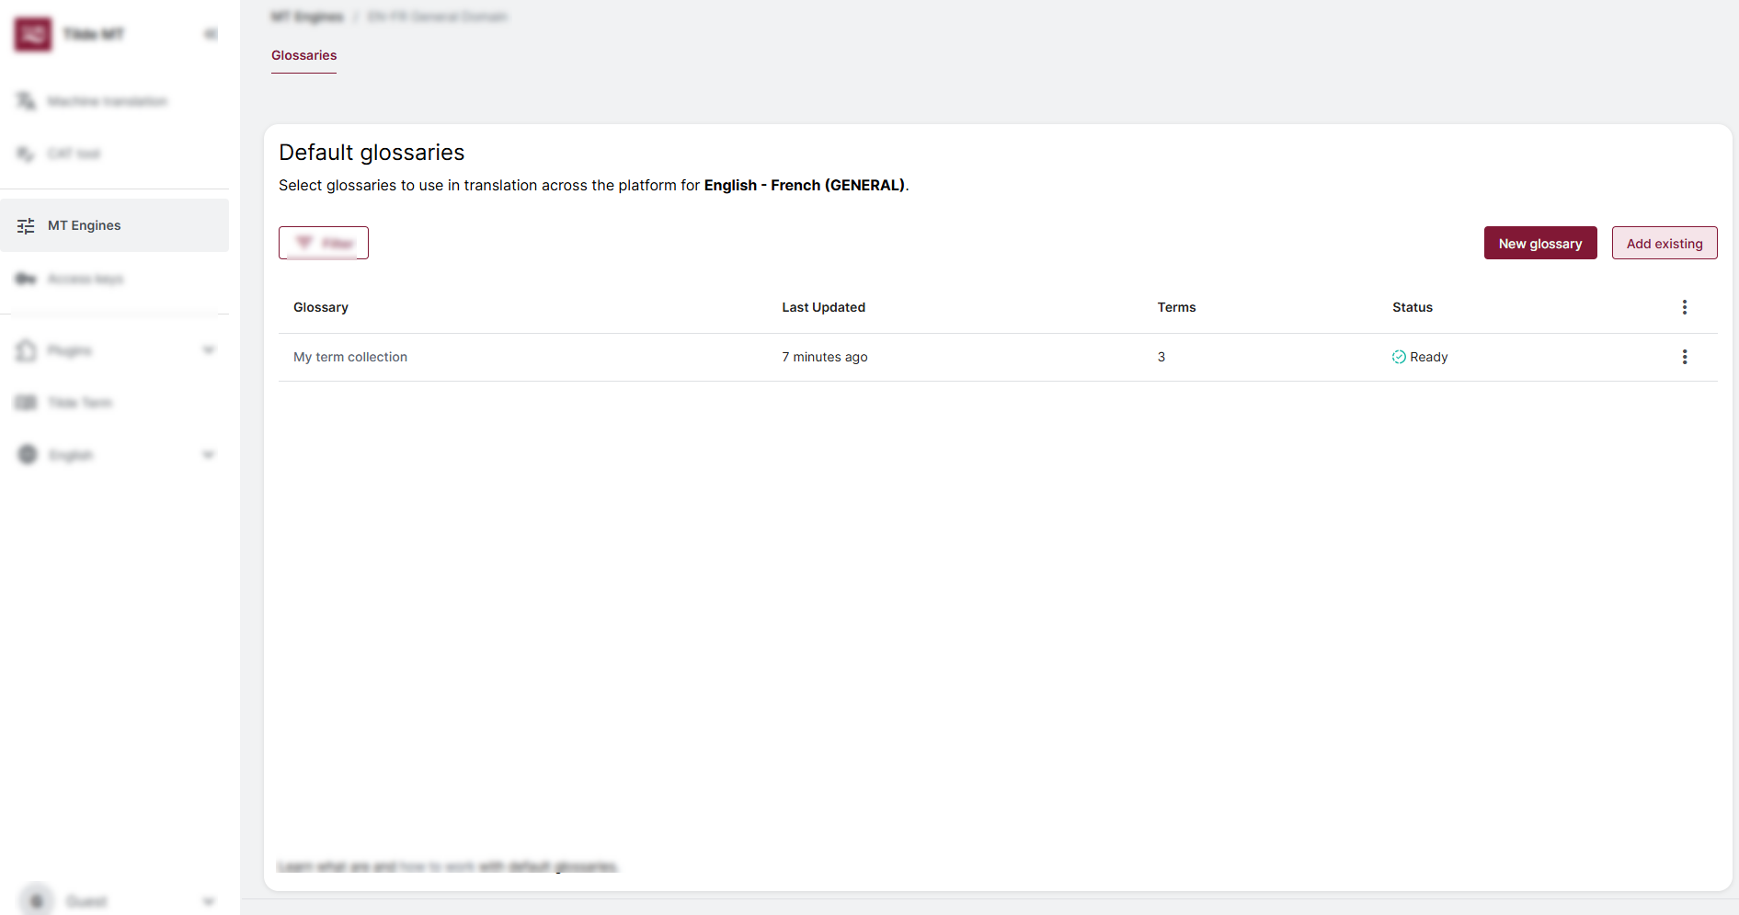The width and height of the screenshot is (1739, 915).
Task: Open the My term collection glossary
Action: pyautogui.click(x=350, y=357)
